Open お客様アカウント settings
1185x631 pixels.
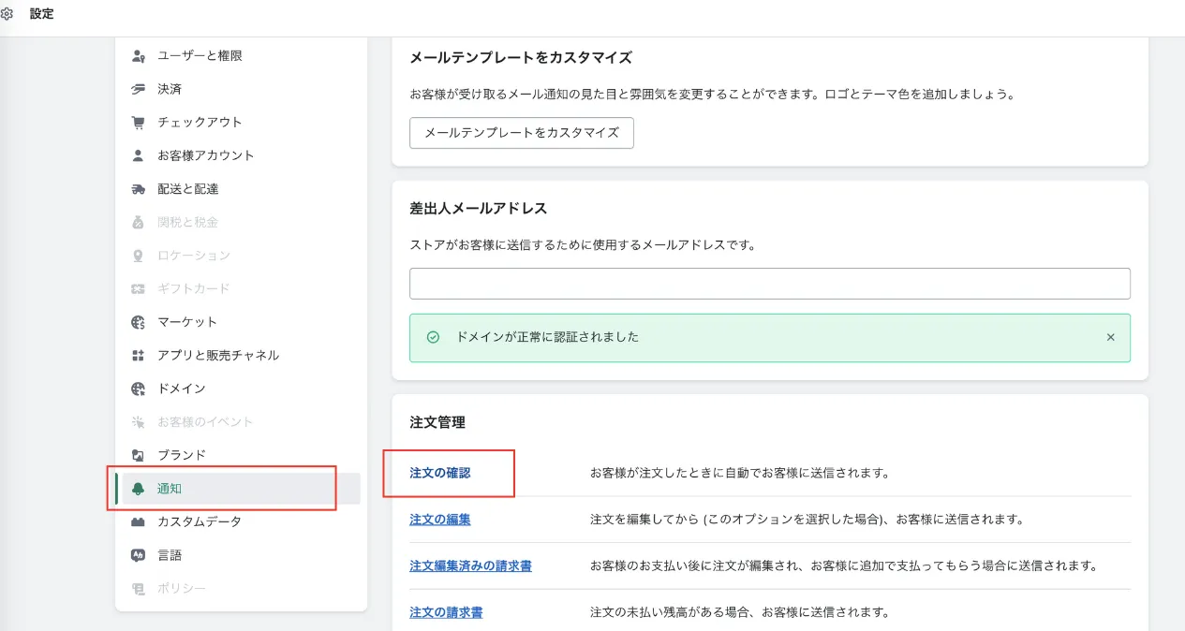205,155
